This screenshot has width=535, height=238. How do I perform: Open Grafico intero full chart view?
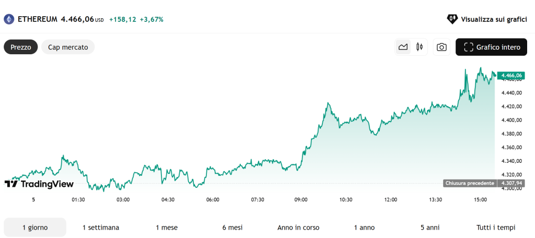click(491, 47)
